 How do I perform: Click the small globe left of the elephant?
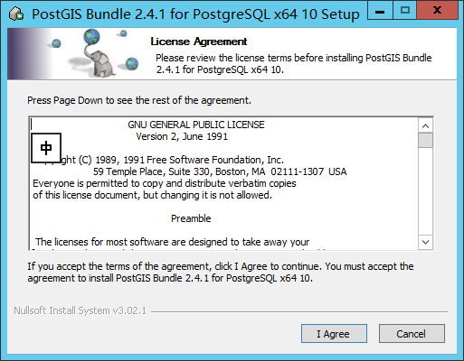click(x=56, y=43)
